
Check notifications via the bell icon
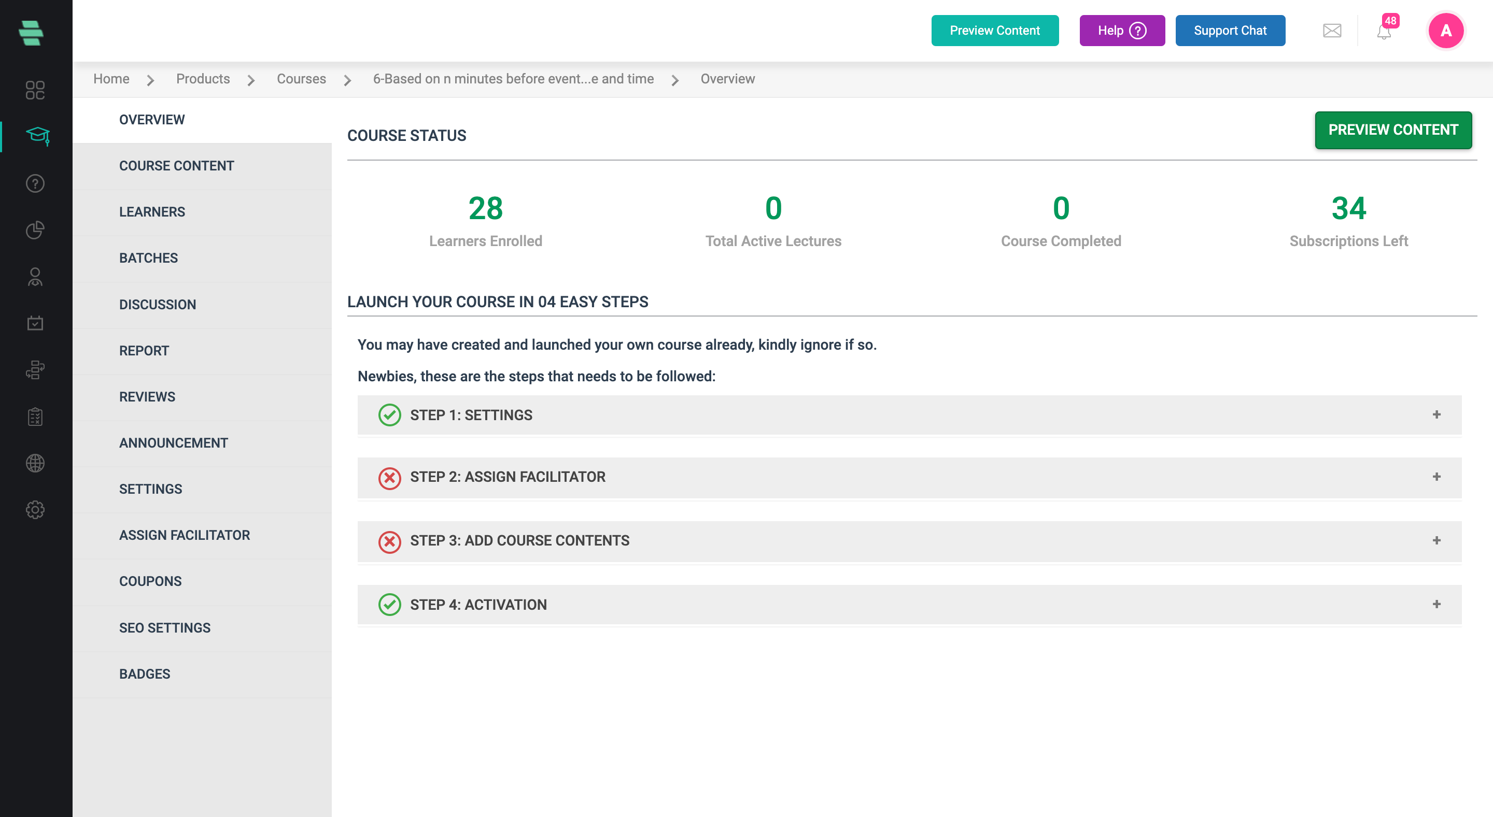(x=1384, y=33)
